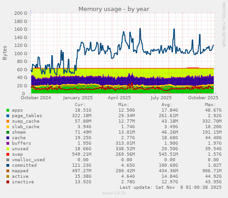Select the mapped legend label
Image resolution: width=228 pixels, height=198 pixels.
[x=20, y=171]
